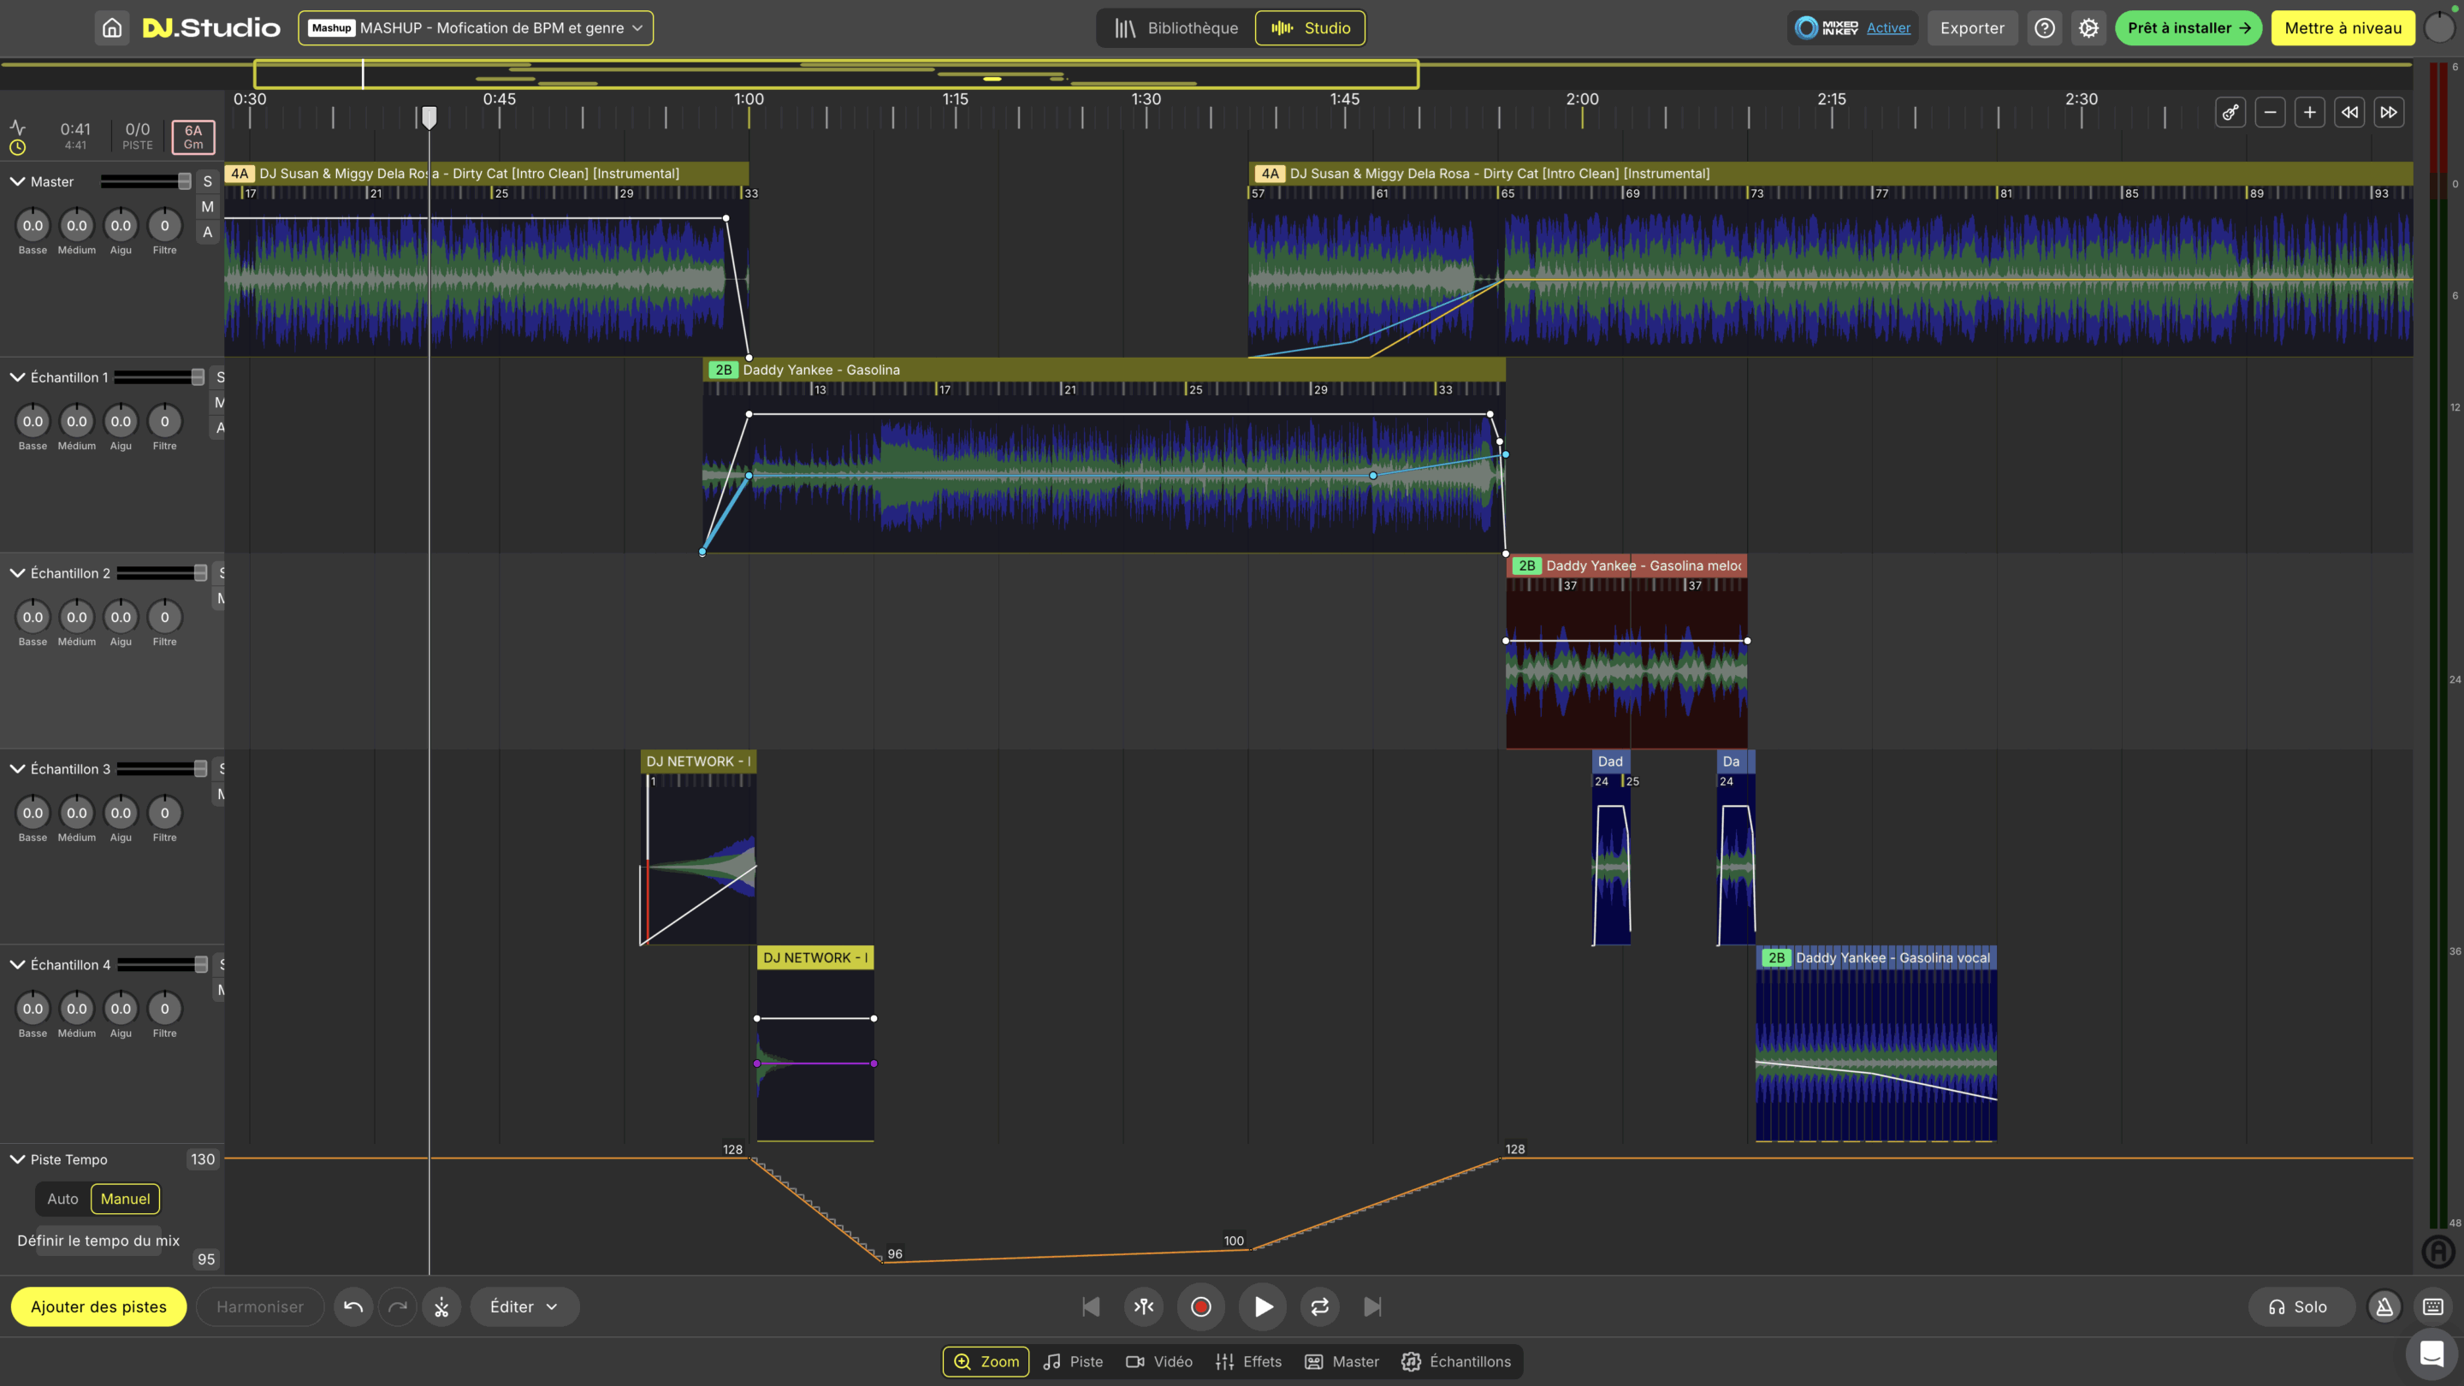Viewport: 2464px width, 1386px height.
Task: Click the Exporter button
Action: [1971, 27]
